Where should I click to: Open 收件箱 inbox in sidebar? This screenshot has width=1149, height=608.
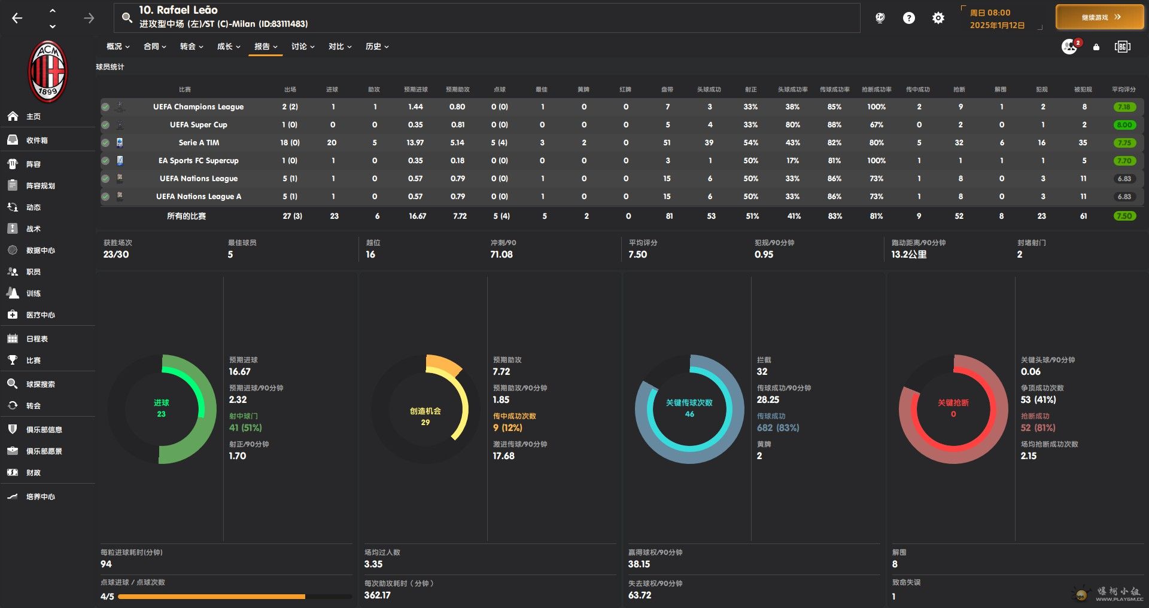(x=48, y=140)
